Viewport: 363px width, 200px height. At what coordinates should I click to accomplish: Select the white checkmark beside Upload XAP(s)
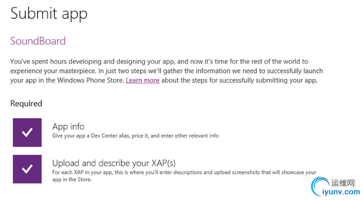[x=27, y=169]
